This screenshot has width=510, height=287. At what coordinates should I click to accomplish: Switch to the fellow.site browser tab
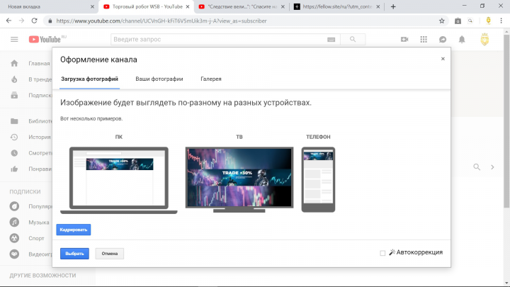pos(336,6)
